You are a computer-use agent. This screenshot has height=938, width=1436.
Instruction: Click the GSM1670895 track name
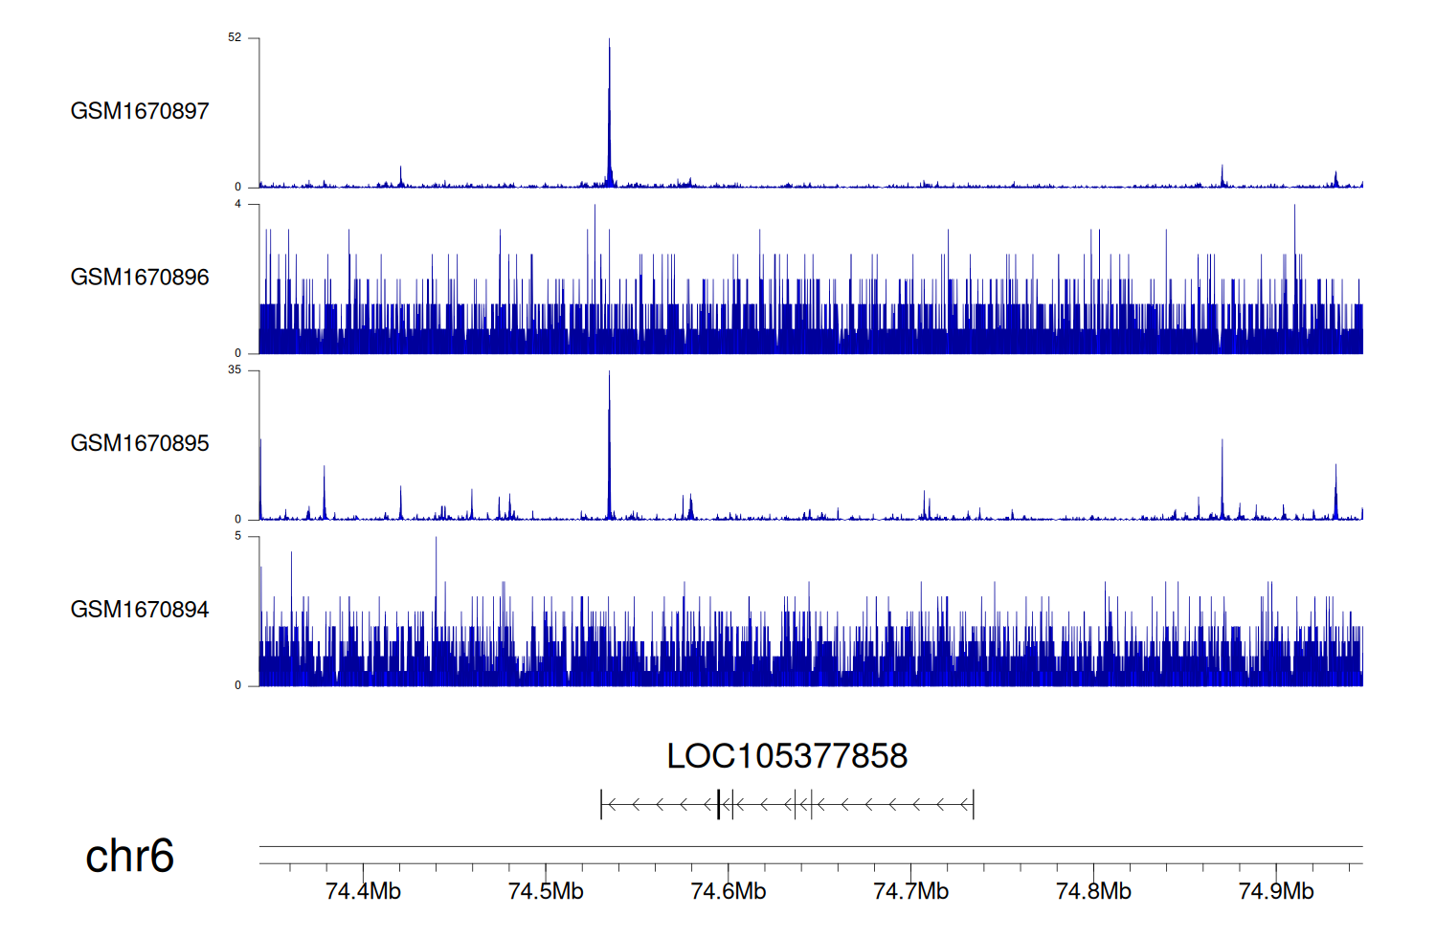point(140,443)
